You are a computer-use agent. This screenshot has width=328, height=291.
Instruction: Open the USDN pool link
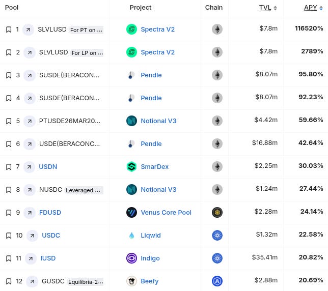(x=48, y=167)
